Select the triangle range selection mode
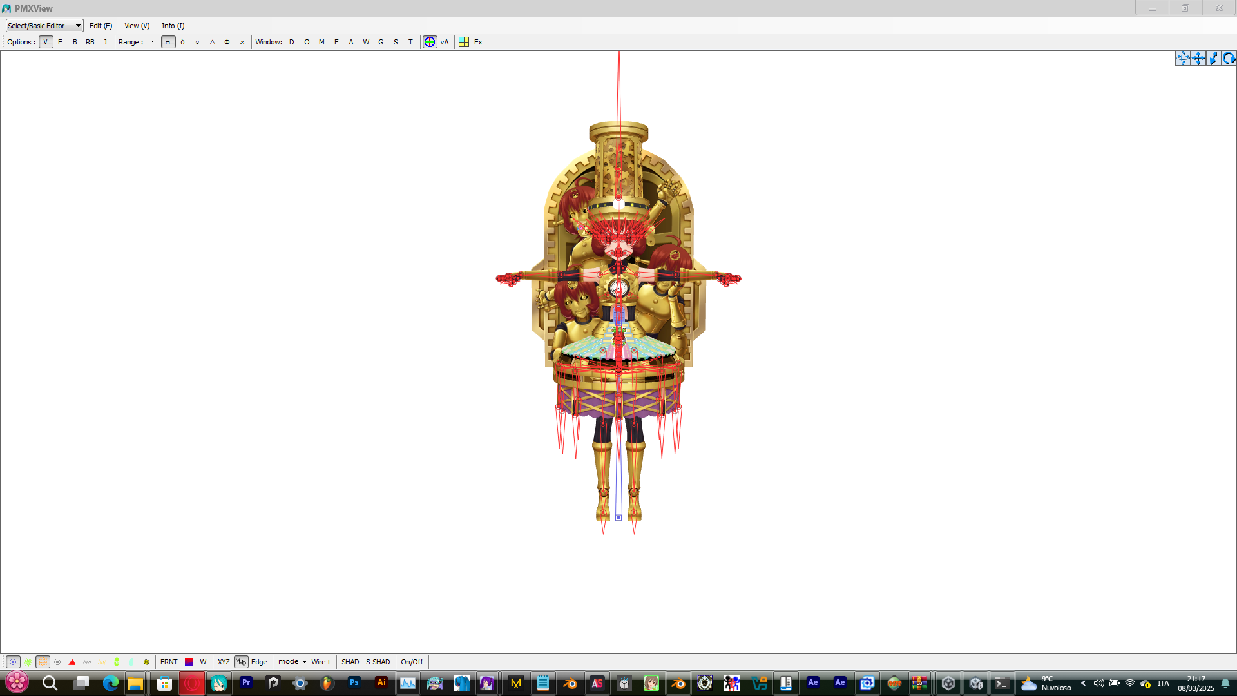This screenshot has height=696, width=1237. [x=212, y=42]
